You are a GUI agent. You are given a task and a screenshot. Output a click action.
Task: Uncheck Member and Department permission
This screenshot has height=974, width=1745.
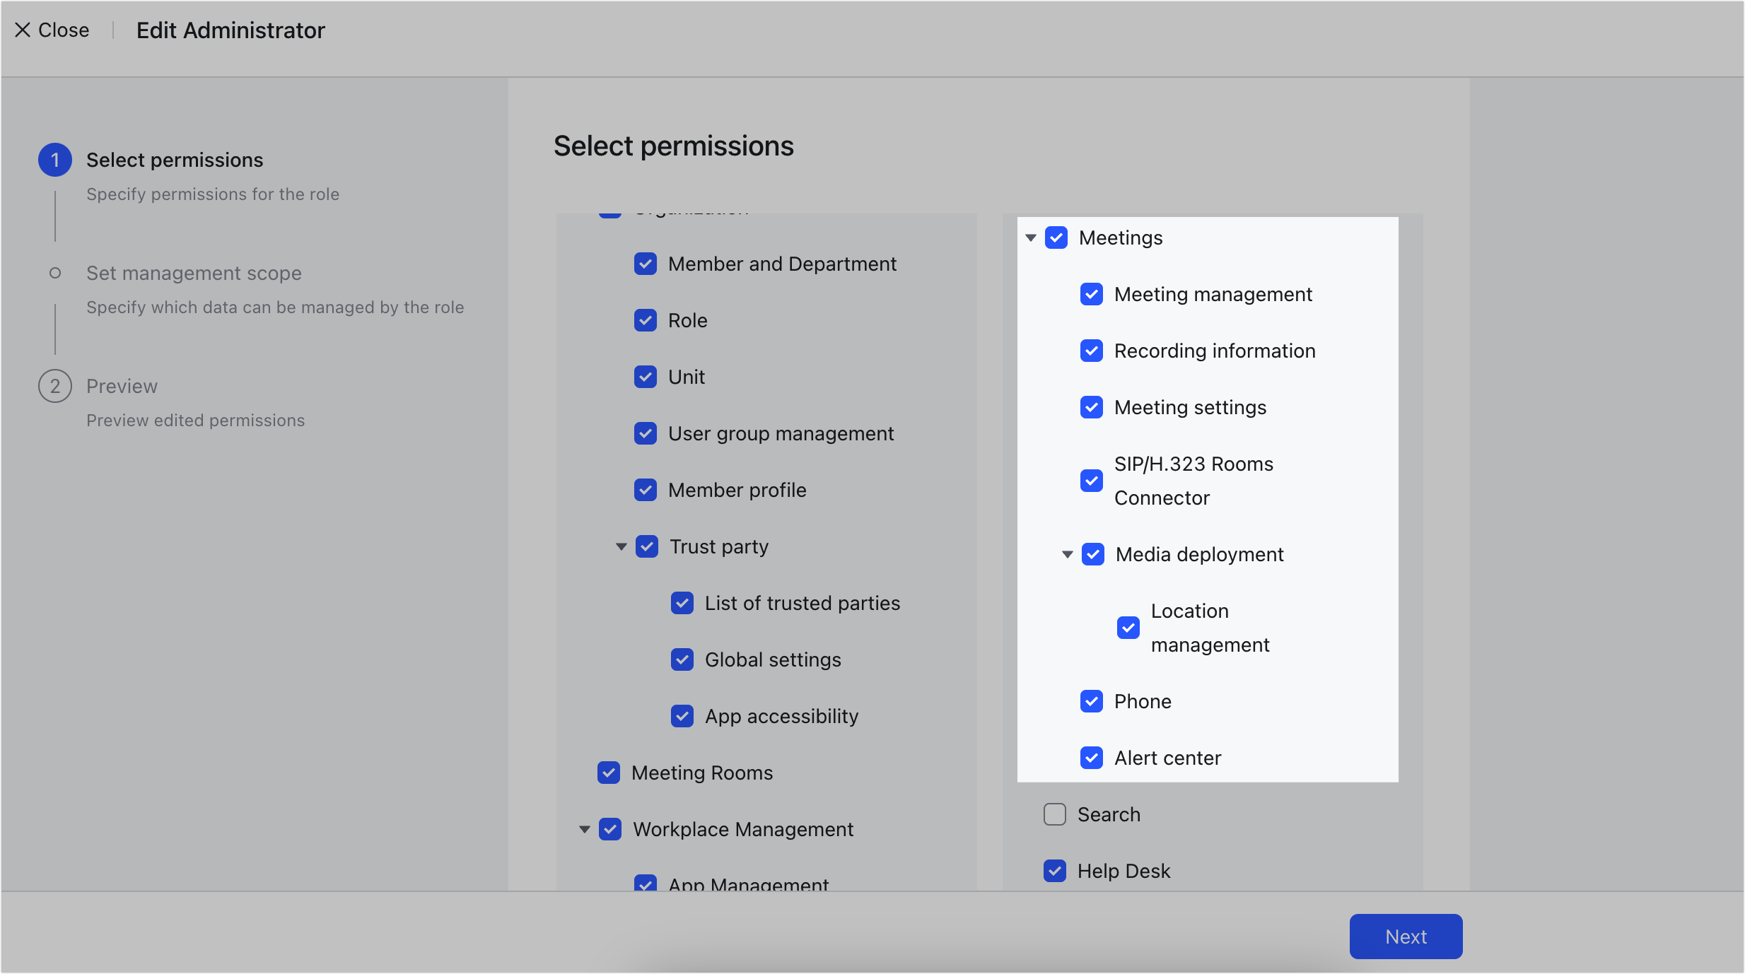646,264
